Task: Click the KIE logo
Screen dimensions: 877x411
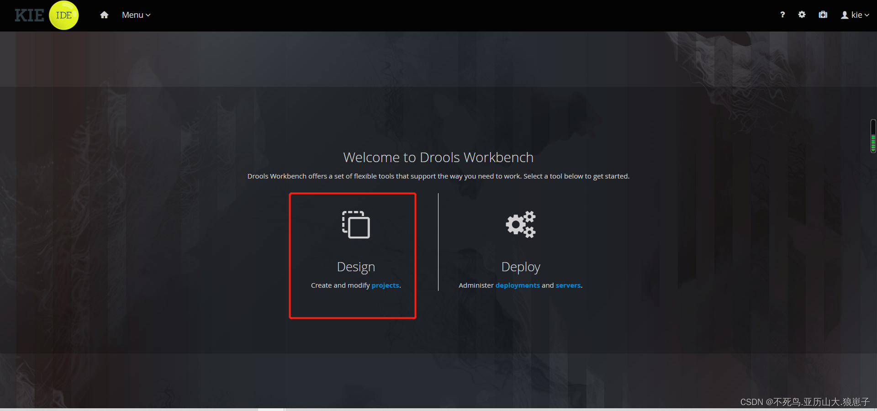Action: coord(29,15)
